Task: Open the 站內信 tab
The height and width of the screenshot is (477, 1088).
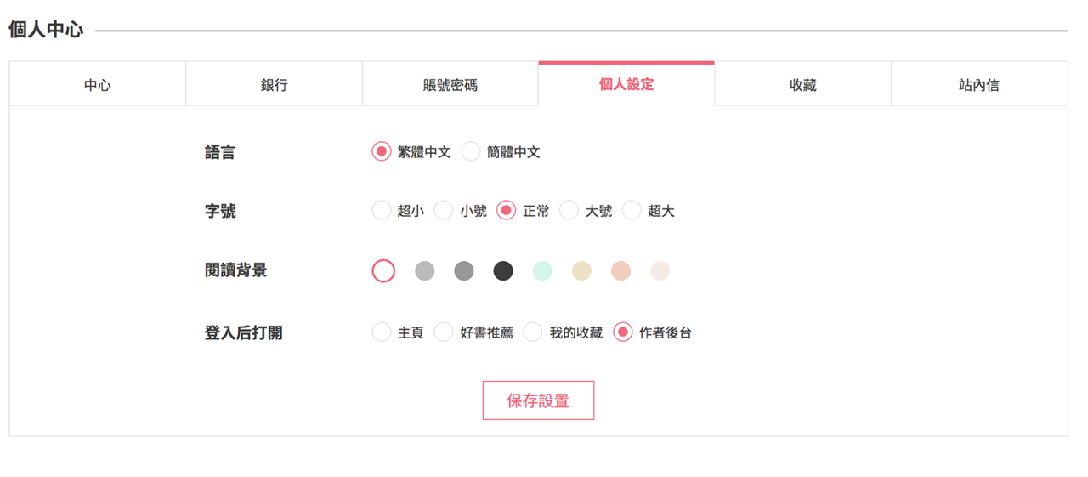Action: coord(978,85)
